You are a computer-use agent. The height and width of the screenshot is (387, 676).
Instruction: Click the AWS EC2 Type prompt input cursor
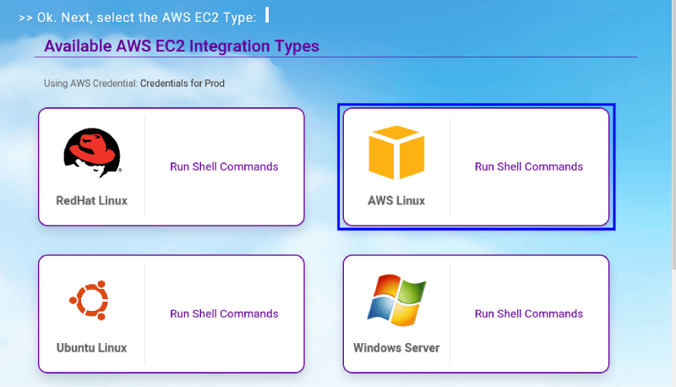coord(267,15)
